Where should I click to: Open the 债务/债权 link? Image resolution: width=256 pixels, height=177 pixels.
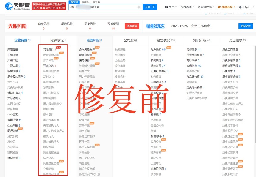click(85, 60)
